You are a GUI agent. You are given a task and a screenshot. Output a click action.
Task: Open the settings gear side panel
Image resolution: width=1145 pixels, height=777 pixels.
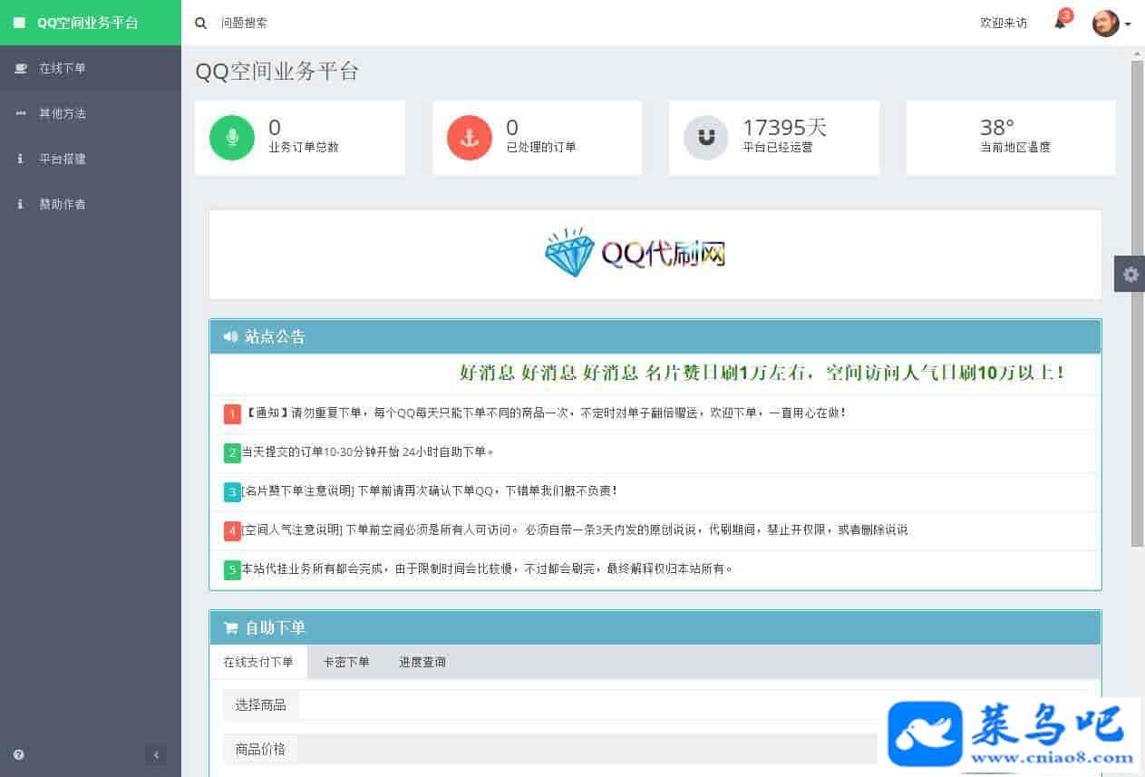click(x=1130, y=274)
